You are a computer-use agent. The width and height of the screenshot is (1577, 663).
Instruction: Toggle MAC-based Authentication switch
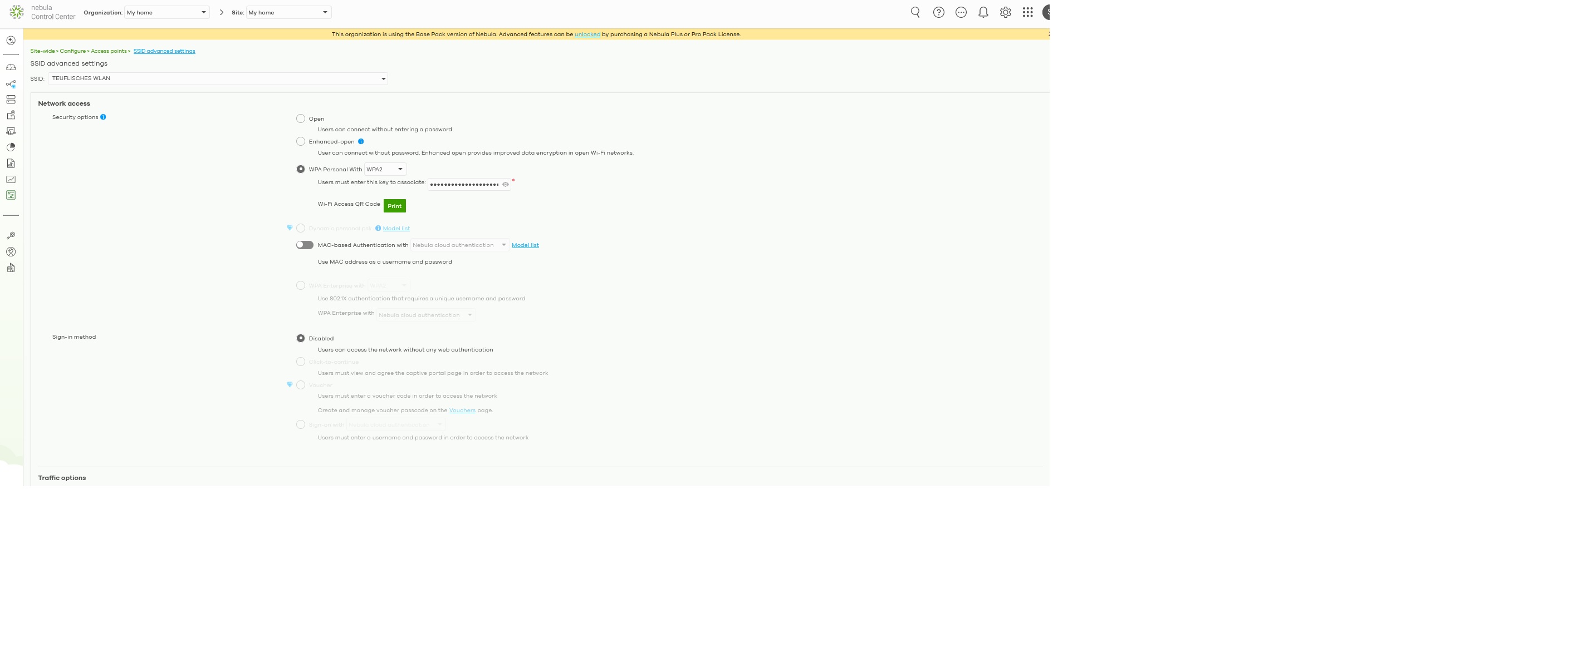(x=305, y=245)
